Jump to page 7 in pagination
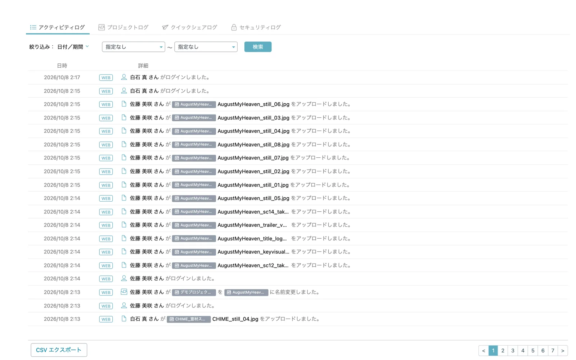The image size is (576, 360). pos(553,351)
